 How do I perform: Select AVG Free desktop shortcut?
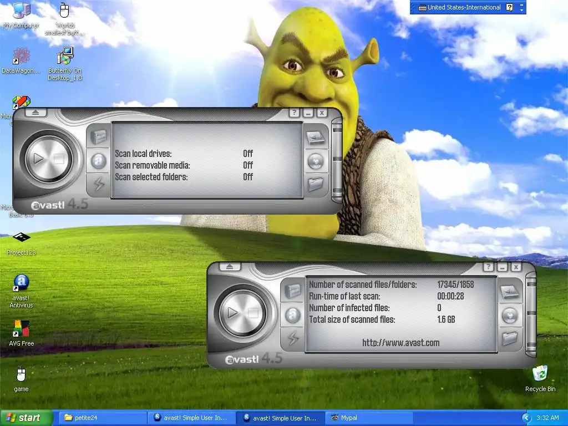pos(22,333)
